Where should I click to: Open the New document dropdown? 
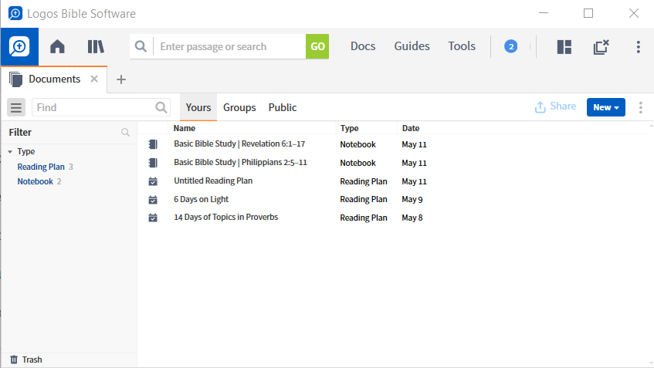point(605,107)
